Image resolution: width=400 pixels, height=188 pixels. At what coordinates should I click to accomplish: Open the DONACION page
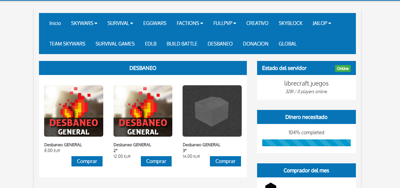coord(256,44)
